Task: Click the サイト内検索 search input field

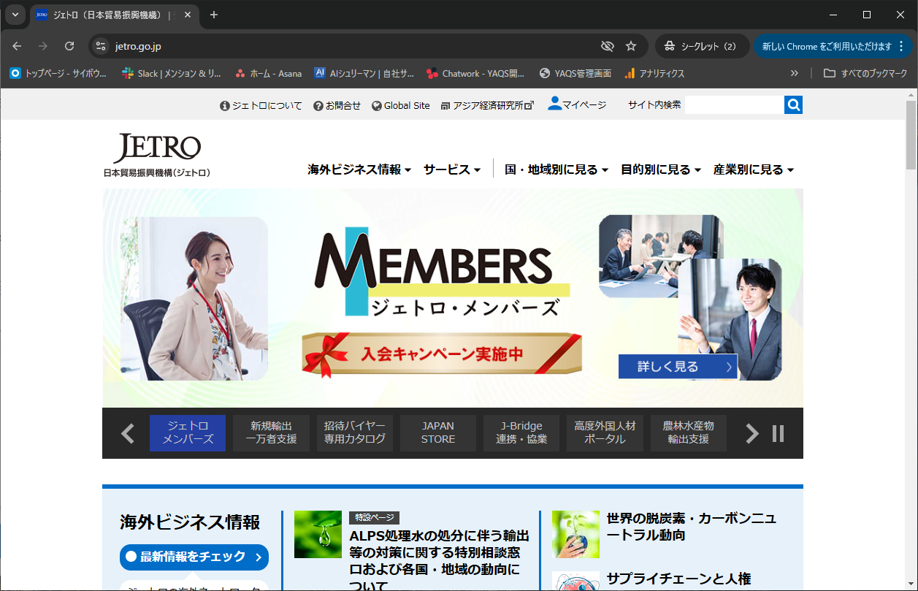Action: pyautogui.click(x=734, y=105)
